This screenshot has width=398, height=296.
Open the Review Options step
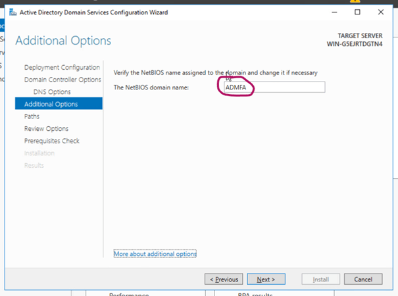click(46, 128)
